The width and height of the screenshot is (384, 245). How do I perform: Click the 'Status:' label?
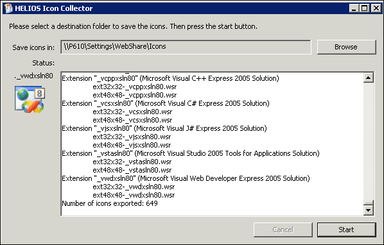click(44, 63)
